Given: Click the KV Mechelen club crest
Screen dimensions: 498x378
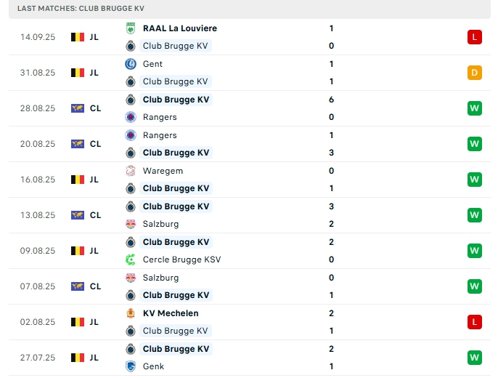Looking at the screenshot, I should pos(131,313).
